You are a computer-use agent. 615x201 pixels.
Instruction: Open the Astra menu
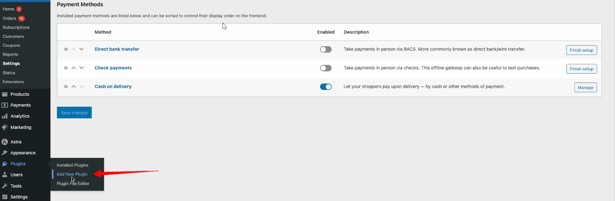16,142
